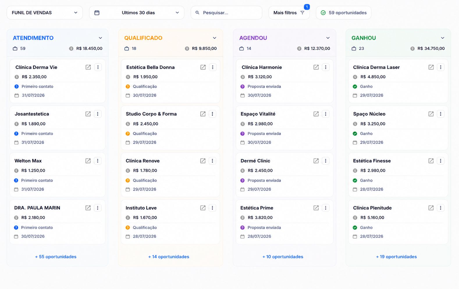Show three-dot options for Welton Max
Screen dimensions: 459x289
pyautogui.click(x=98, y=161)
